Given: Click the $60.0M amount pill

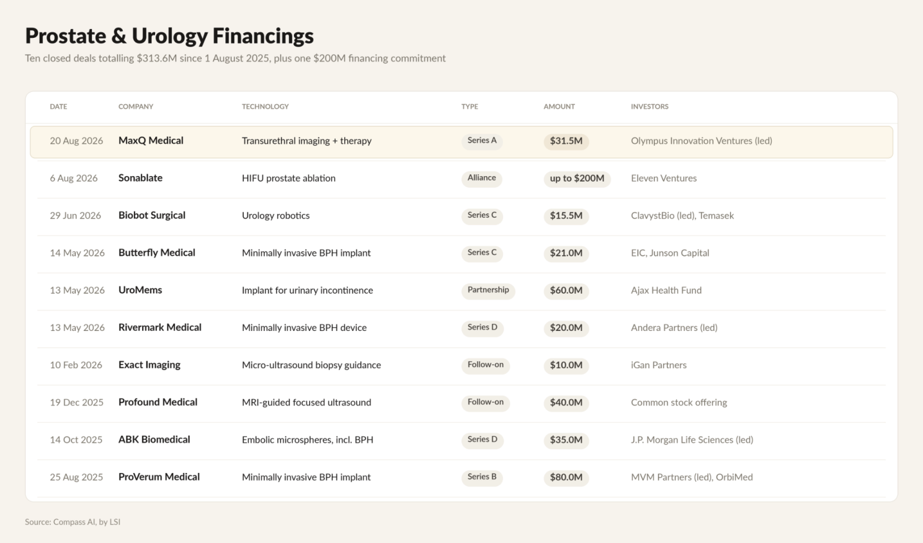Looking at the screenshot, I should [566, 290].
